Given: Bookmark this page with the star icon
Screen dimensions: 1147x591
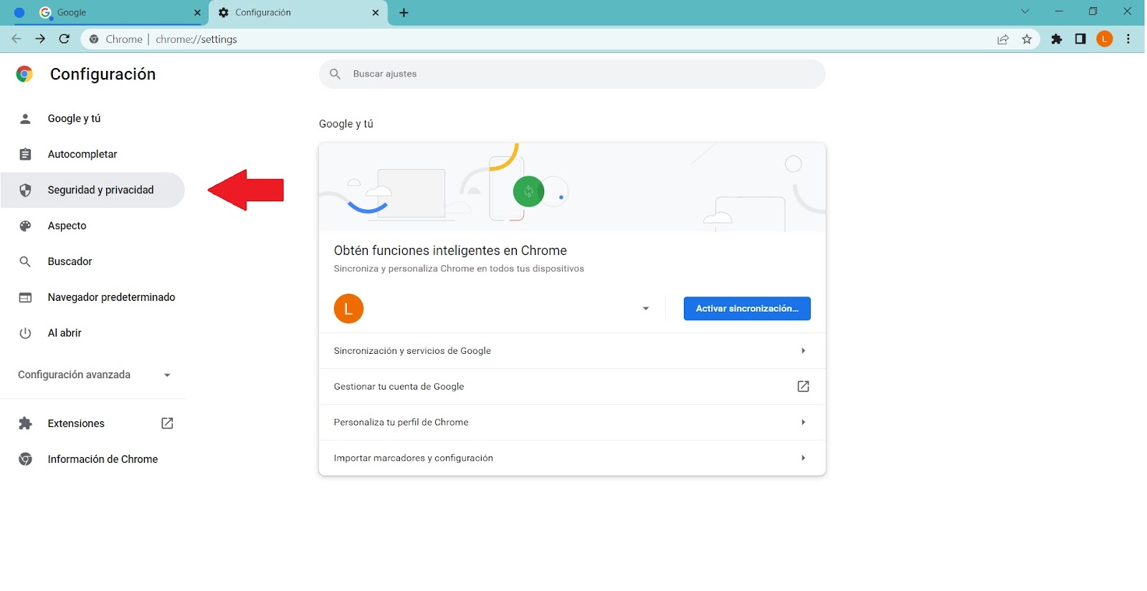Looking at the screenshot, I should (x=1027, y=39).
